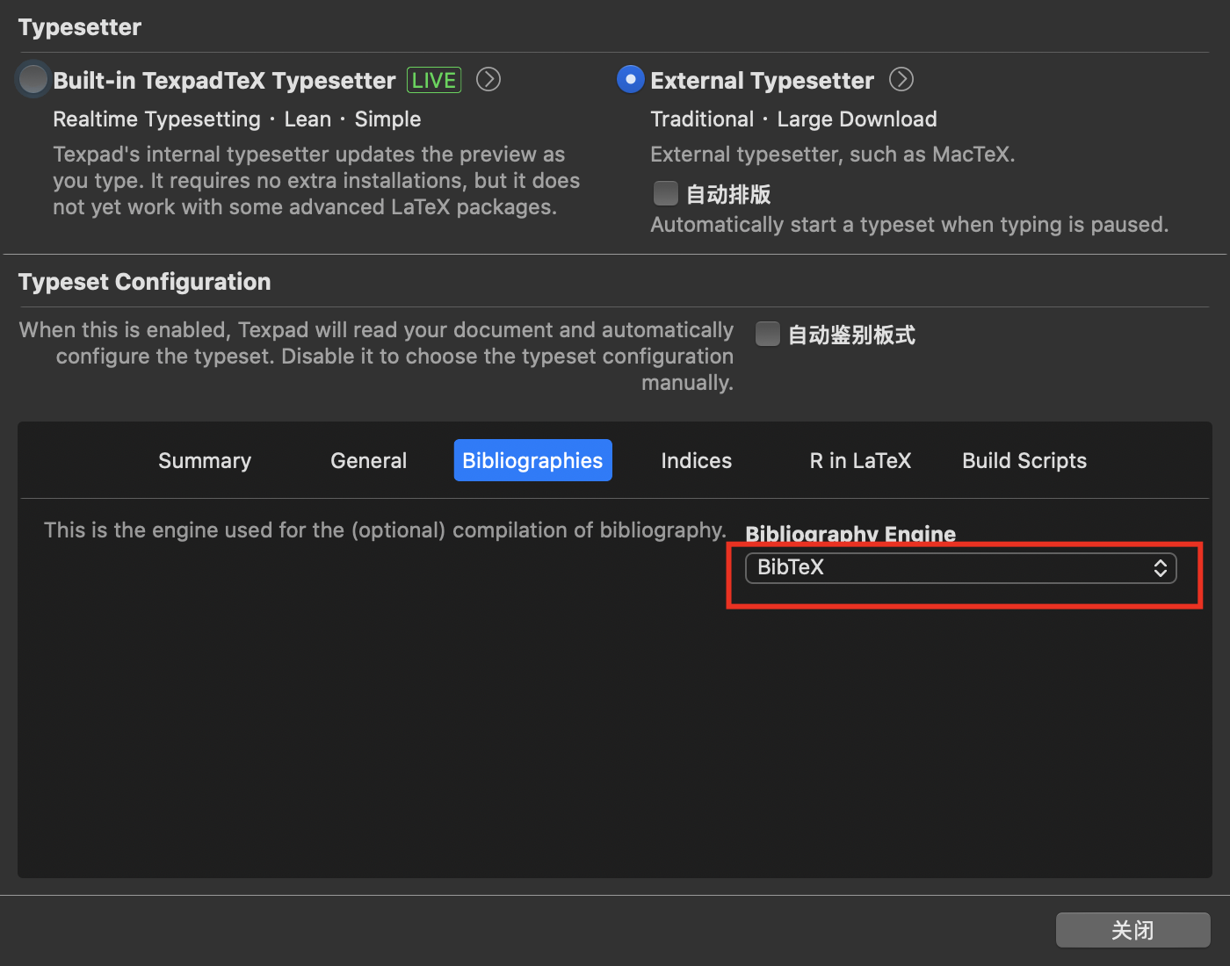This screenshot has height=966, width=1230.
Task: Select the Bibliographies tab
Action: [532, 461]
